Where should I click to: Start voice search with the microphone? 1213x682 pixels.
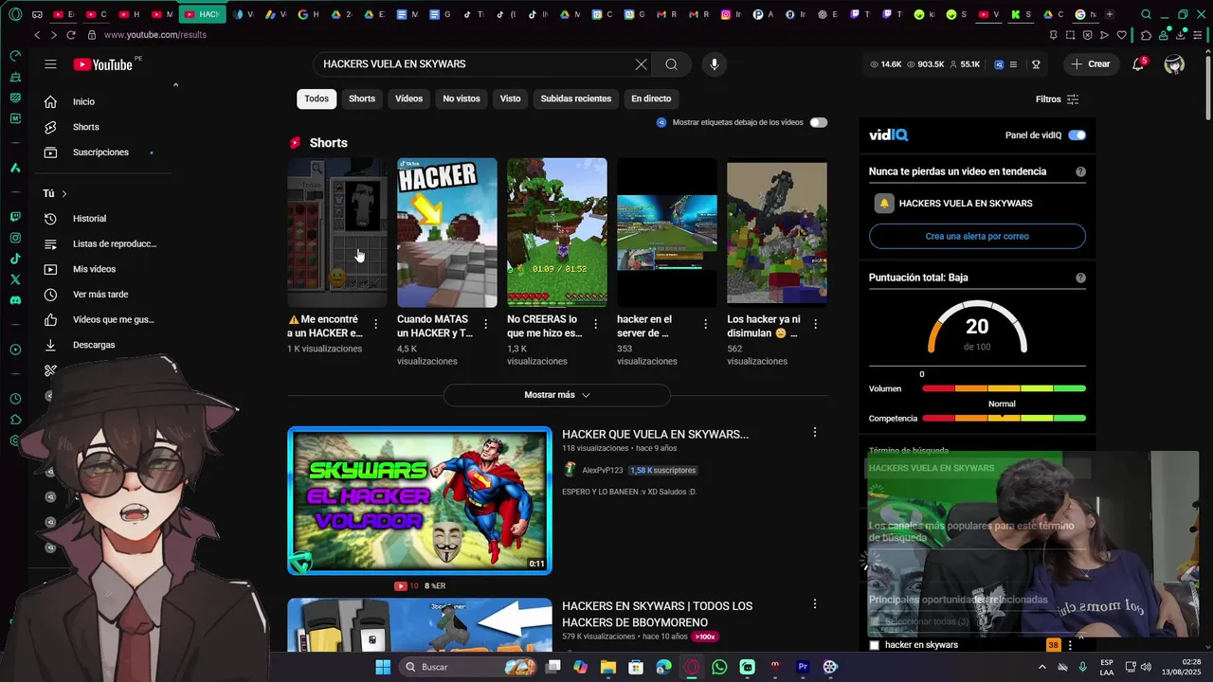pos(715,64)
